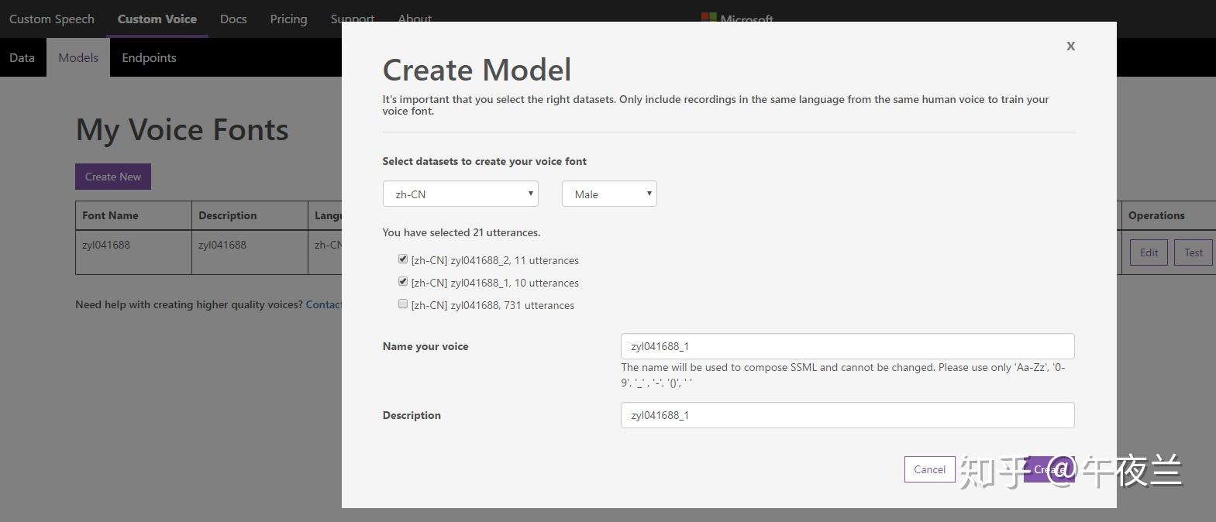Image resolution: width=1216 pixels, height=522 pixels.
Task: Focus the Description text field
Action: point(847,415)
